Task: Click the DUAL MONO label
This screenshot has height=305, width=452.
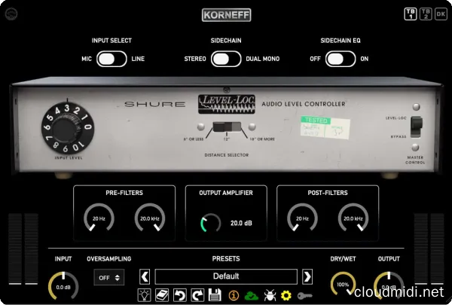Action: coord(263,59)
